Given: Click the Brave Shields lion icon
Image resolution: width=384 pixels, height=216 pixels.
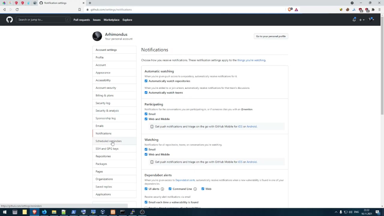Looking at the screenshot, I should [x=290, y=10].
